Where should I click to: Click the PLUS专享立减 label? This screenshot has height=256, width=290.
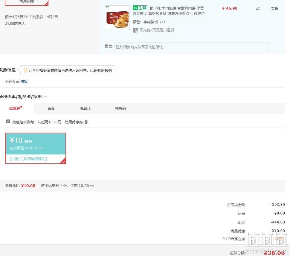coord(234,239)
